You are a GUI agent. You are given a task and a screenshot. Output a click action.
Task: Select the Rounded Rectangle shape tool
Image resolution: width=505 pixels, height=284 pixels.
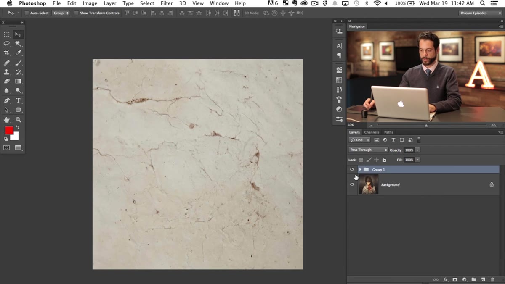[x=18, y=110]
